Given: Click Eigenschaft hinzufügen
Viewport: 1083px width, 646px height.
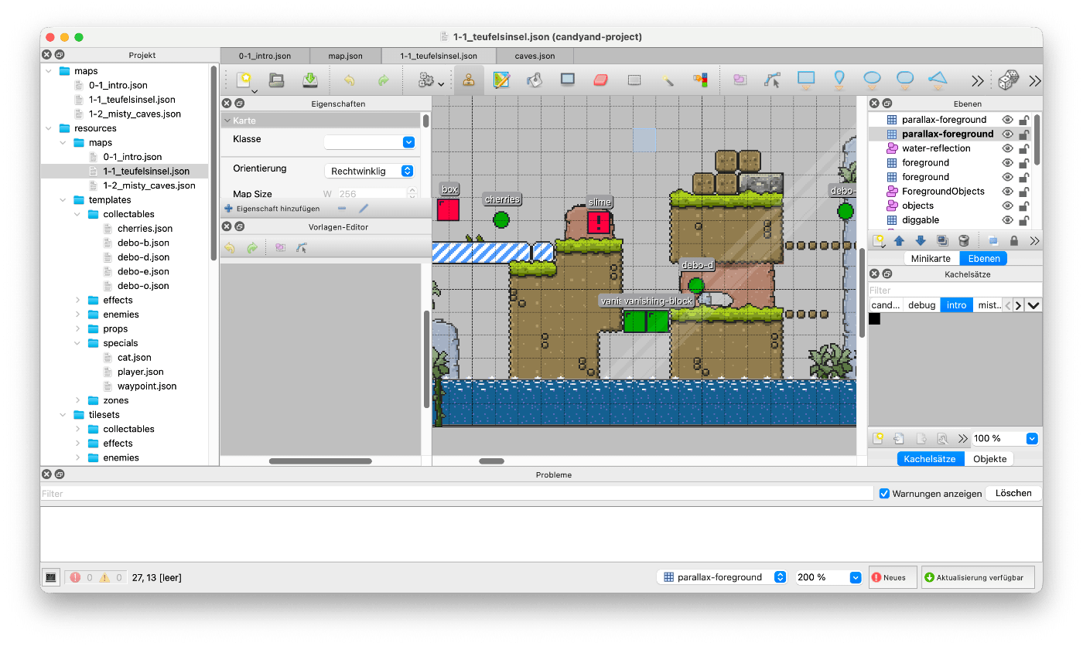Looking at the screenshot, I should point(272,209).
